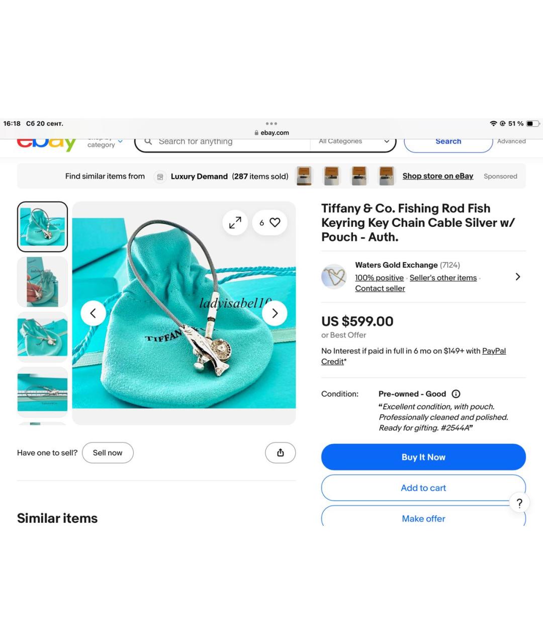
Task: Open the help question mark button
Action: click(x=519, y=503)
